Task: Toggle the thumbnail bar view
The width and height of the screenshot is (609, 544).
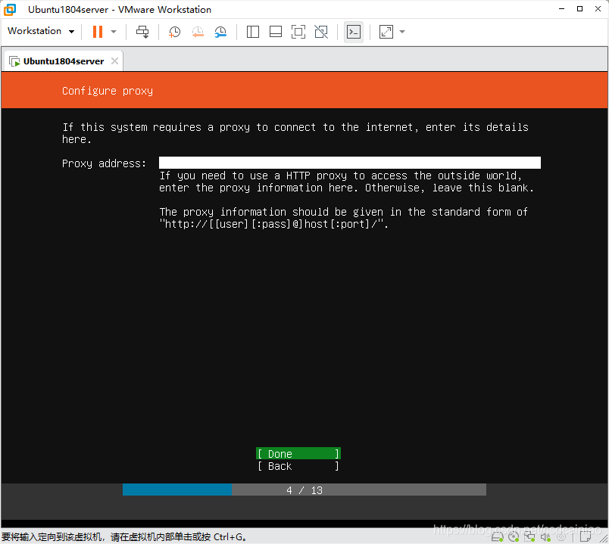Action: pos(276,32)
